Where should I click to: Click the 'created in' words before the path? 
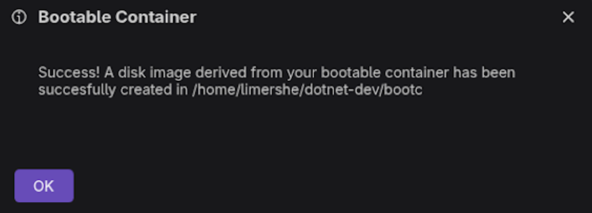pos(154,91)
